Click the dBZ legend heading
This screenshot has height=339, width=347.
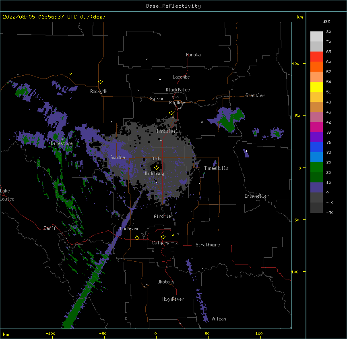point(326,22)
